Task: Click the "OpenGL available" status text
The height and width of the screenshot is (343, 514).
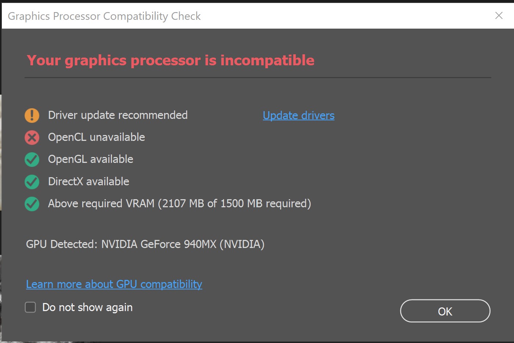Action: 91,159
